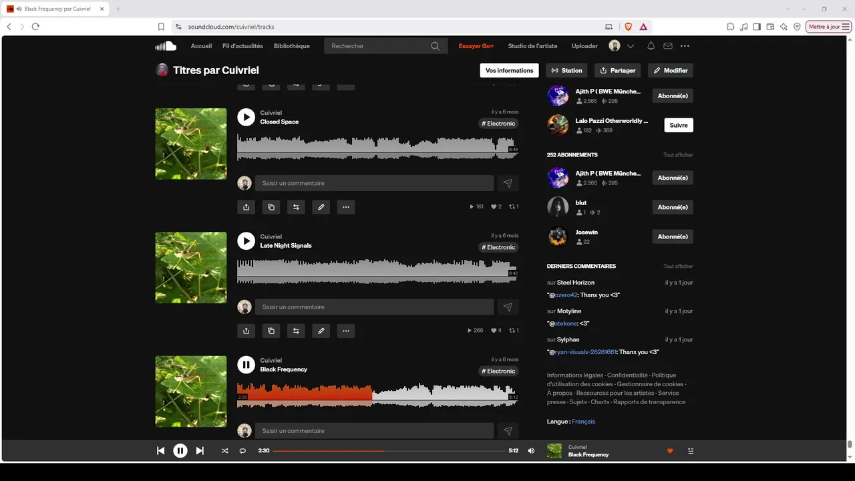Screen dimensions: 855x481
Task: Play the track Late Night Signals
Action: 246,241
